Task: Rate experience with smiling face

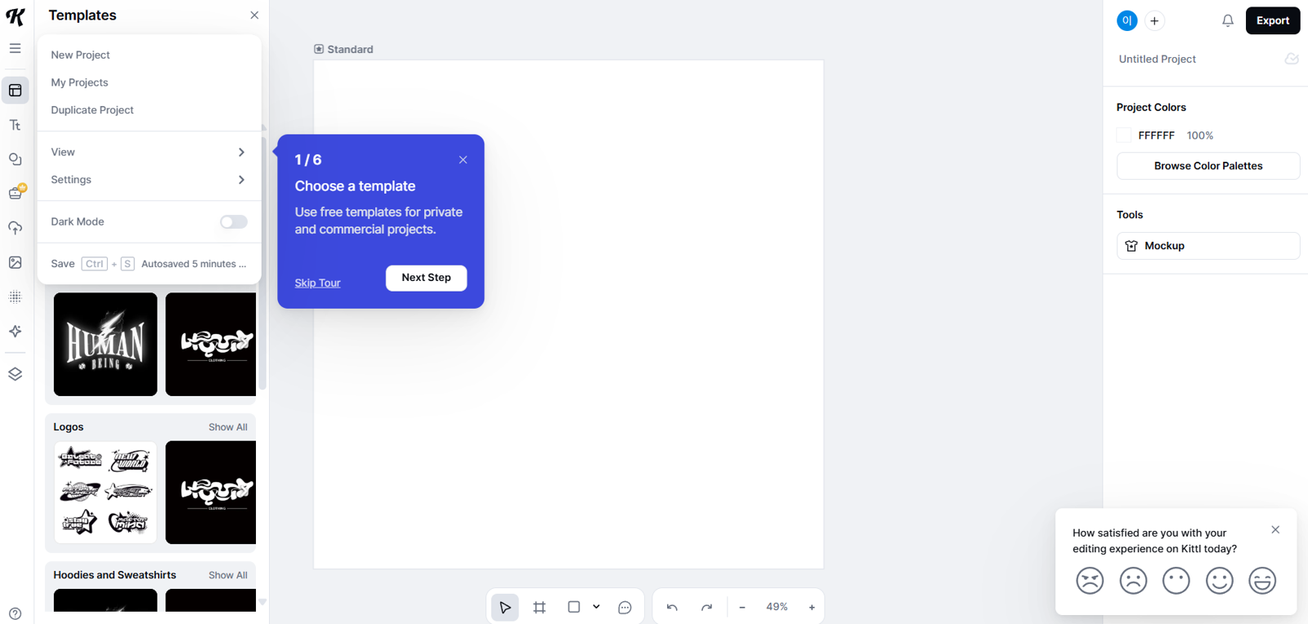Action: coord(1220,581)
